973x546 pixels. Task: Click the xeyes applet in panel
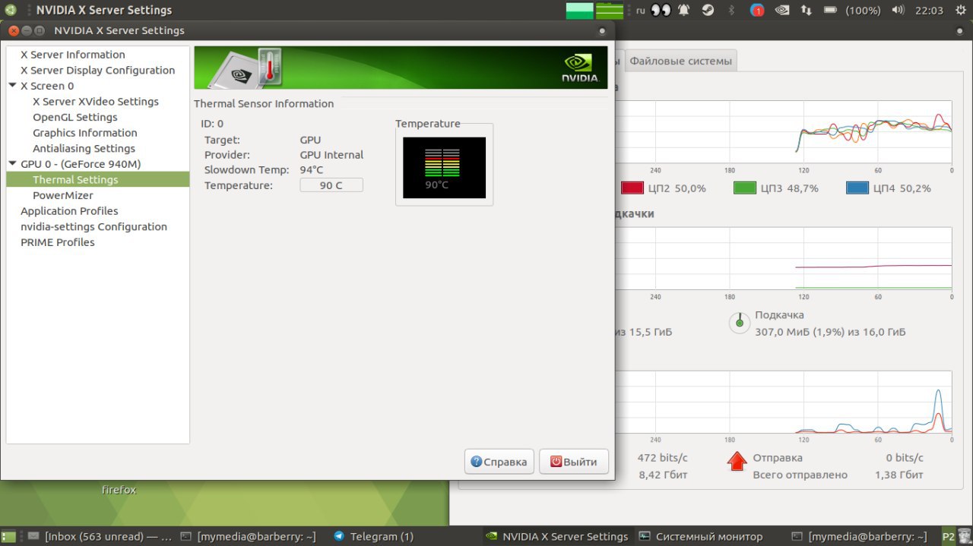[661, 11]
